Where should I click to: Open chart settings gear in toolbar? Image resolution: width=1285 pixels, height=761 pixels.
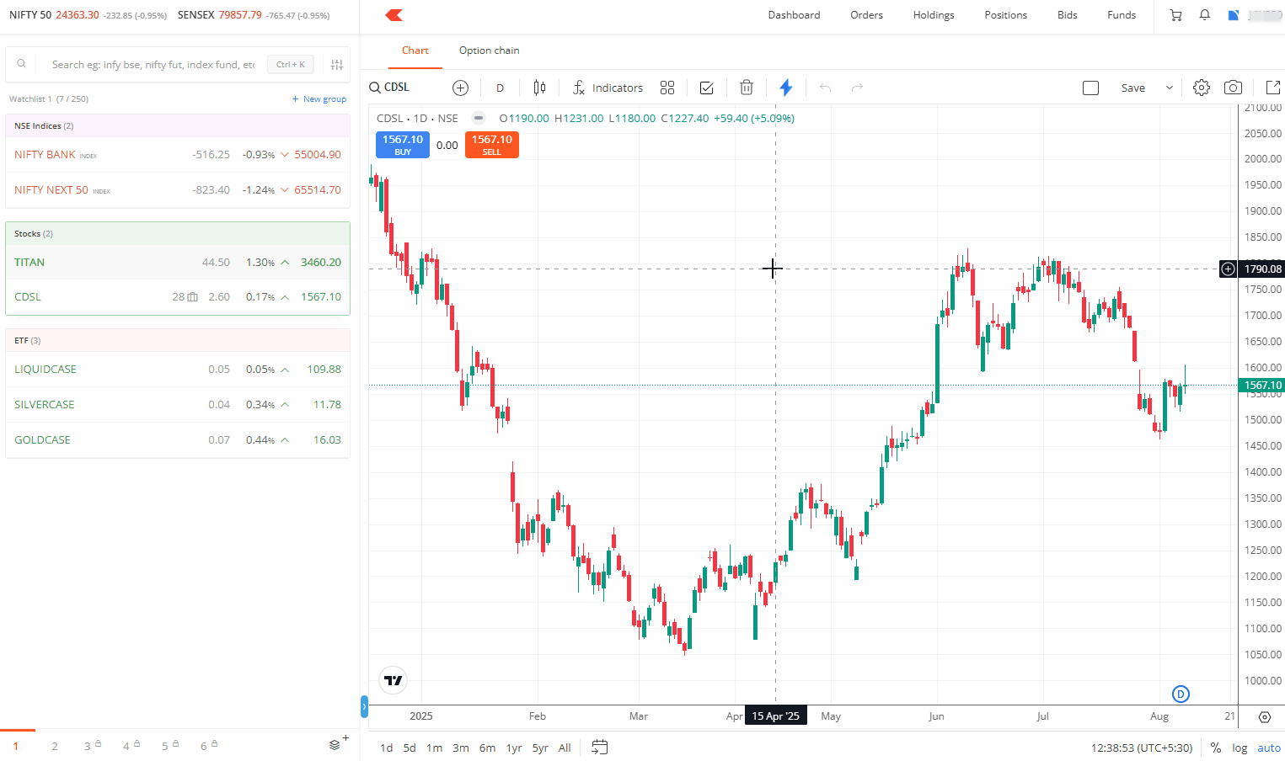pos(1202,88)
